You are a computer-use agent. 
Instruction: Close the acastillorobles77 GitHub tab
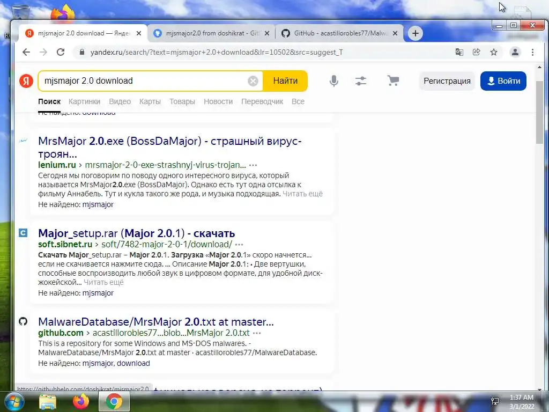click(395, 33)
